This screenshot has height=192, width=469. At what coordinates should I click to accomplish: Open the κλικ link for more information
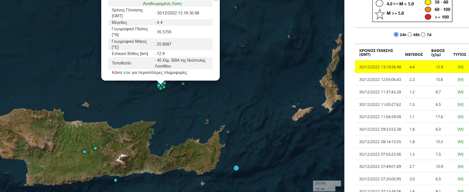127,73
